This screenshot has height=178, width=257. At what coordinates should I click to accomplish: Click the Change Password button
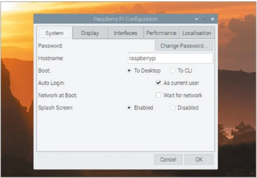(184, 46)
